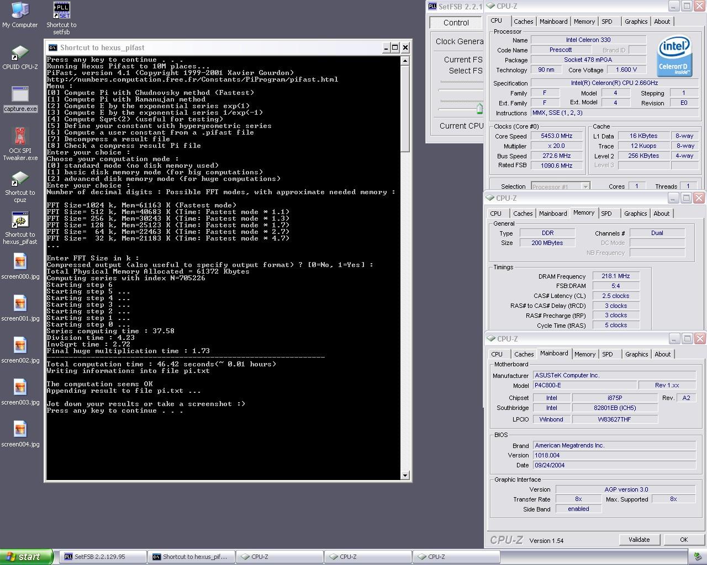
Task: Select Control tab in SetFSB window
Action: pos(456,23)
